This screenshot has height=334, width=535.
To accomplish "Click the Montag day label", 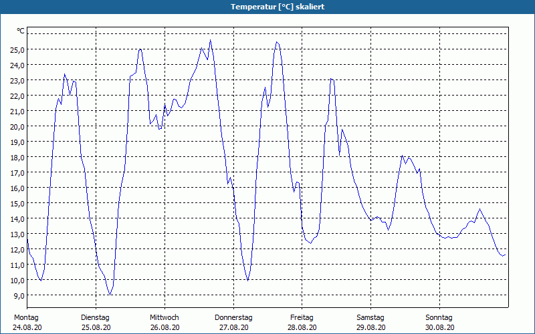I will (26, 318).
